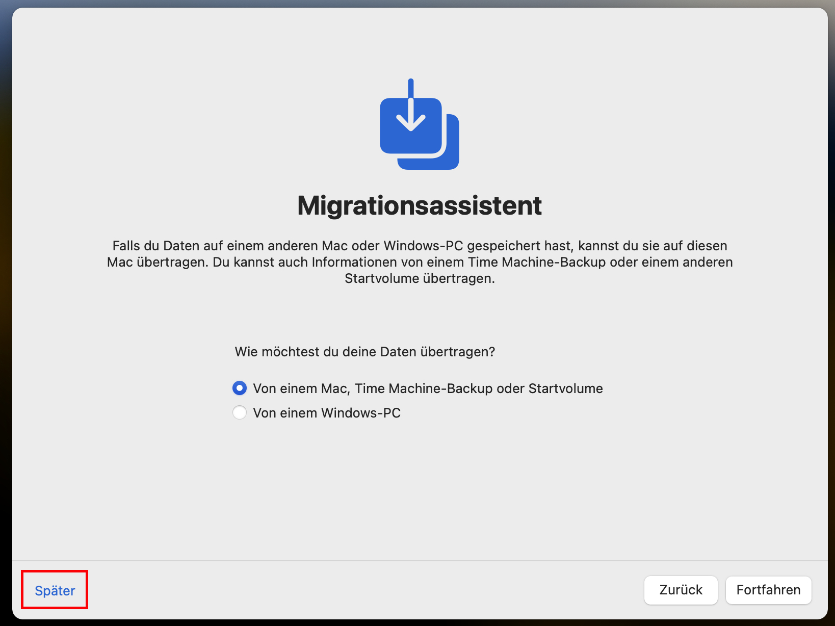The height and width of the screenshot is (626, 835).
Task: Click the desktop wallpaper strip left of window
Action: coord(6,306)
